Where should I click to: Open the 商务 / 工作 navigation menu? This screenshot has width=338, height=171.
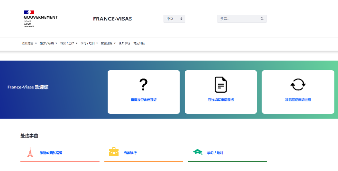[67, 43]
